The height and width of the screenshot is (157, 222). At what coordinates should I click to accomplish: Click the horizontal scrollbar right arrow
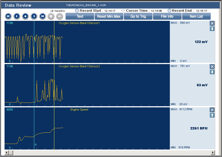[213, 152]
